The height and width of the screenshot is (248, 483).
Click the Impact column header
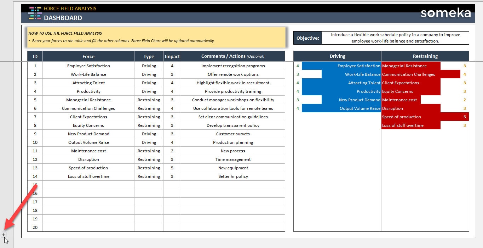point(172,56)
